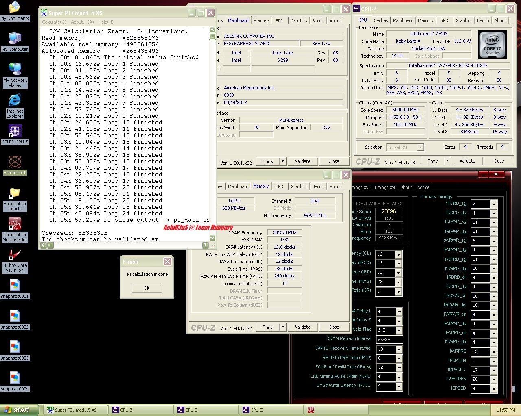Open My Network Places icon

point(15,75)
